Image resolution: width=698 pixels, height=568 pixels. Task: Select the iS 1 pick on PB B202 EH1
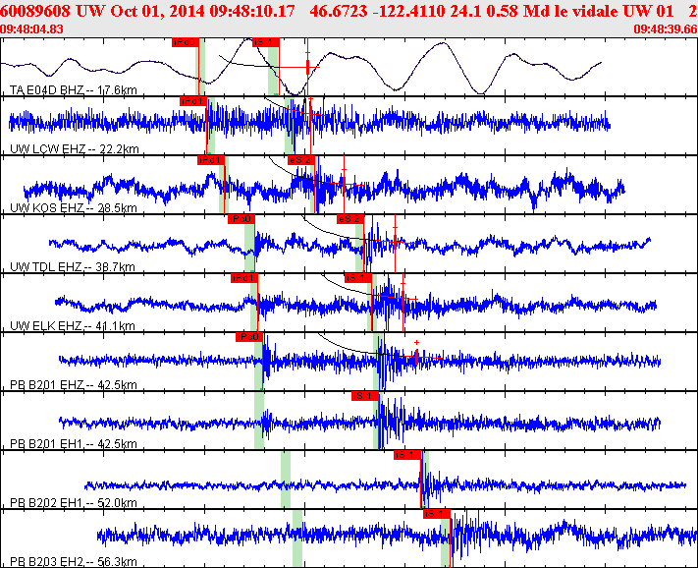point(407,455)
